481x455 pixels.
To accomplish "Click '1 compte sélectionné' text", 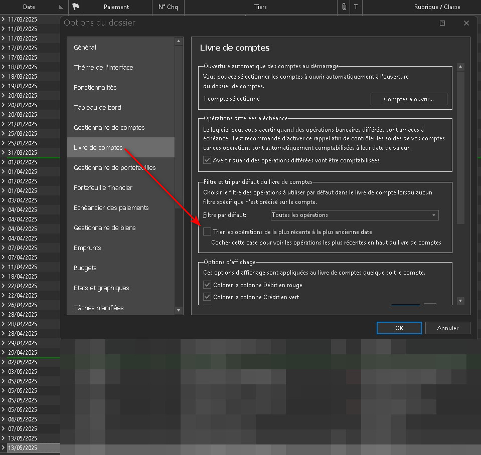I will coord(231,99).
